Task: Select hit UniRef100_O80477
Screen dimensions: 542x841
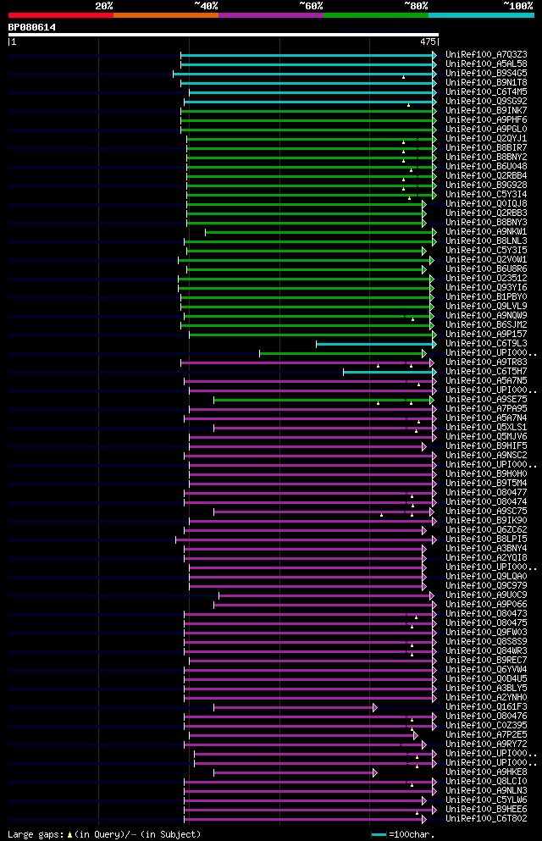Action: pyautogui.click(x=486, y=492)
